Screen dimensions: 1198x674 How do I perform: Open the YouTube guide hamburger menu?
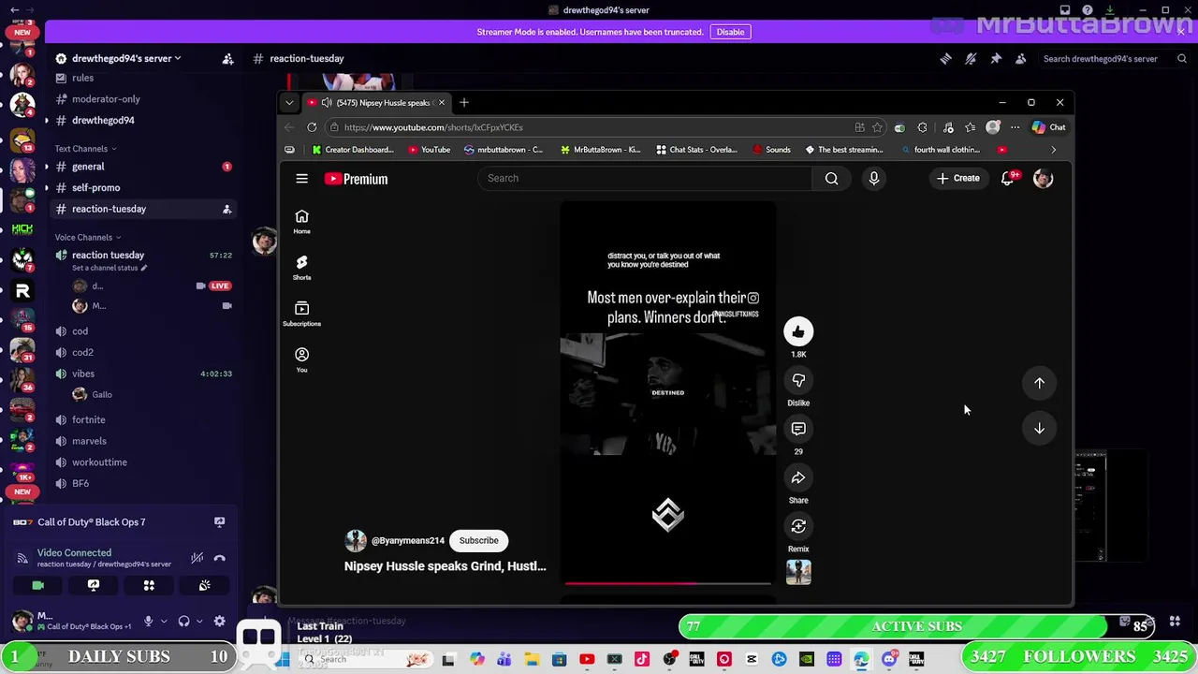tap(301, 179)
